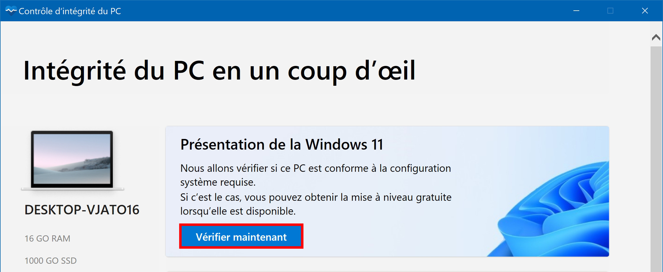Click the heading Intégrité du PC en un coup d'œil
The width and height of the screenshot is (663, 272).
tap(219, 71)
